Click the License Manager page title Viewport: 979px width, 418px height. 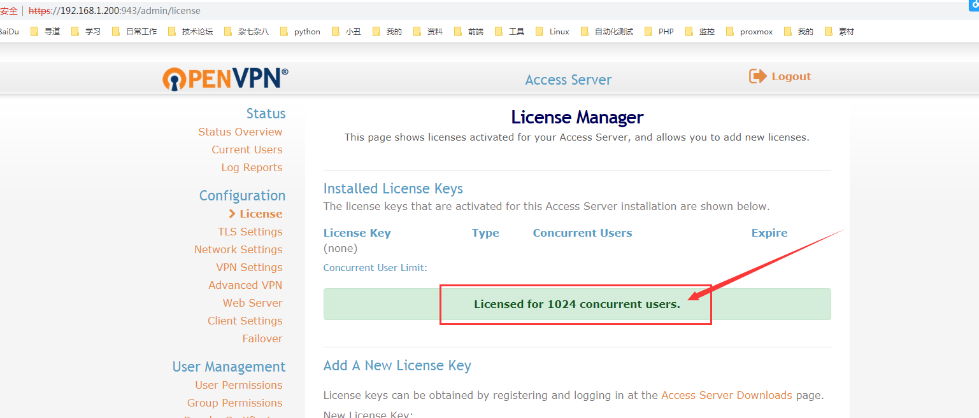[x=577, y=117]
